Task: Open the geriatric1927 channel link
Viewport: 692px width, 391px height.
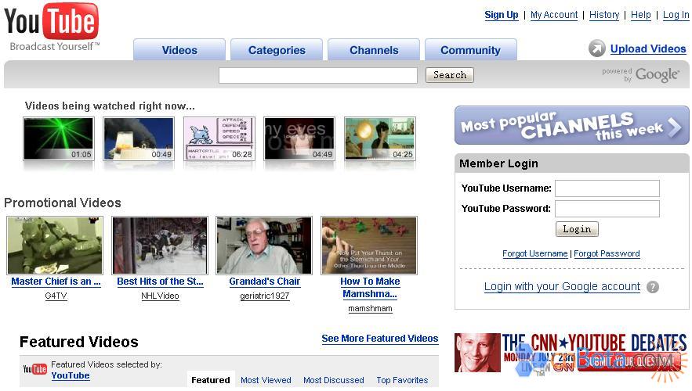Action: point(265,296)
